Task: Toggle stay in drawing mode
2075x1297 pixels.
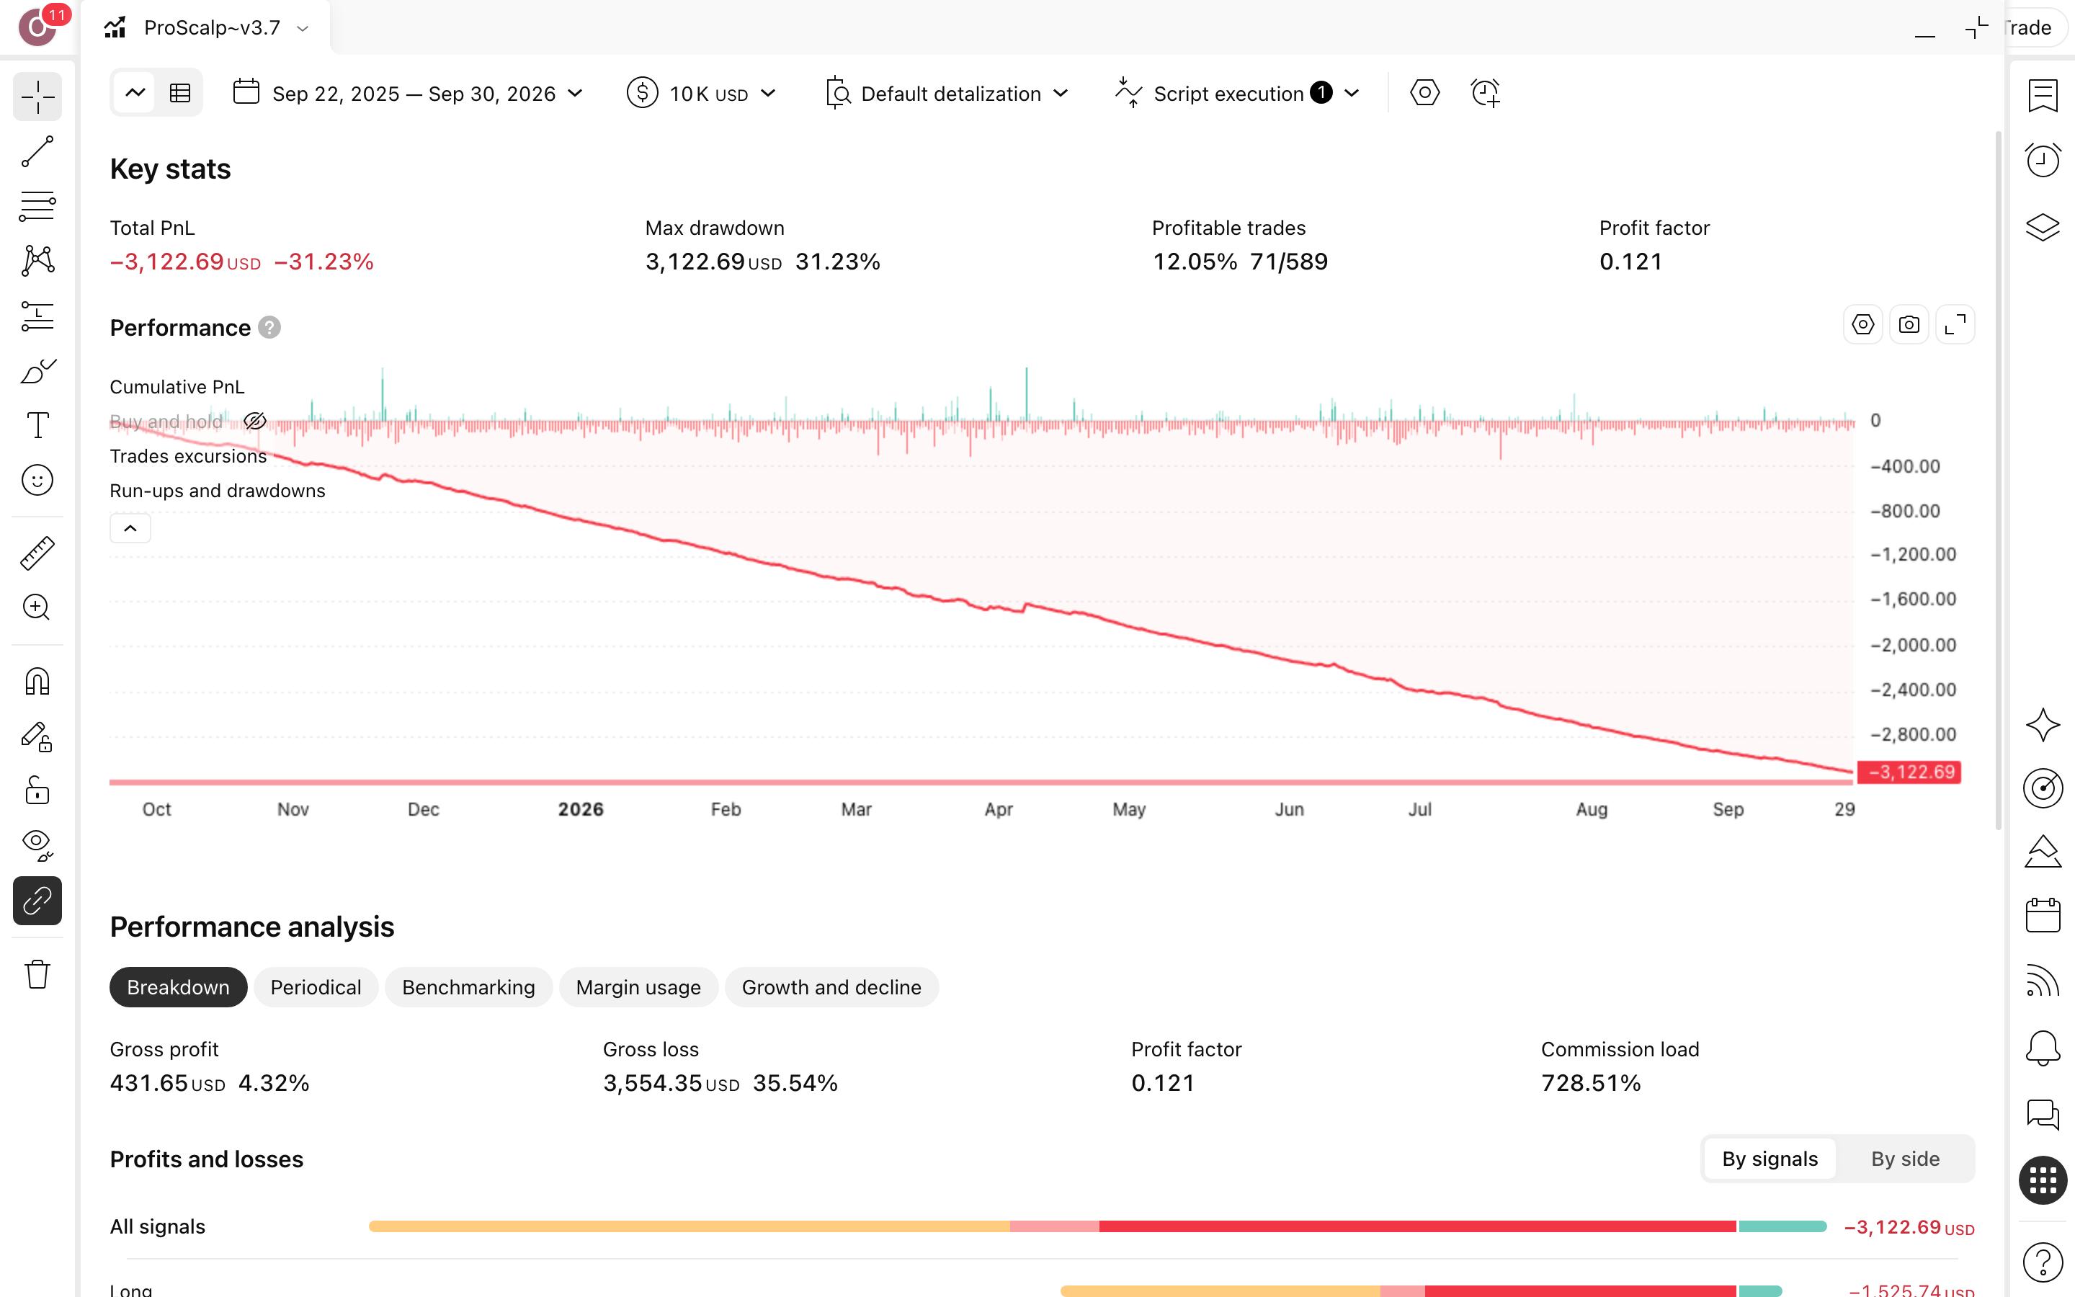Action: point(37,737)
